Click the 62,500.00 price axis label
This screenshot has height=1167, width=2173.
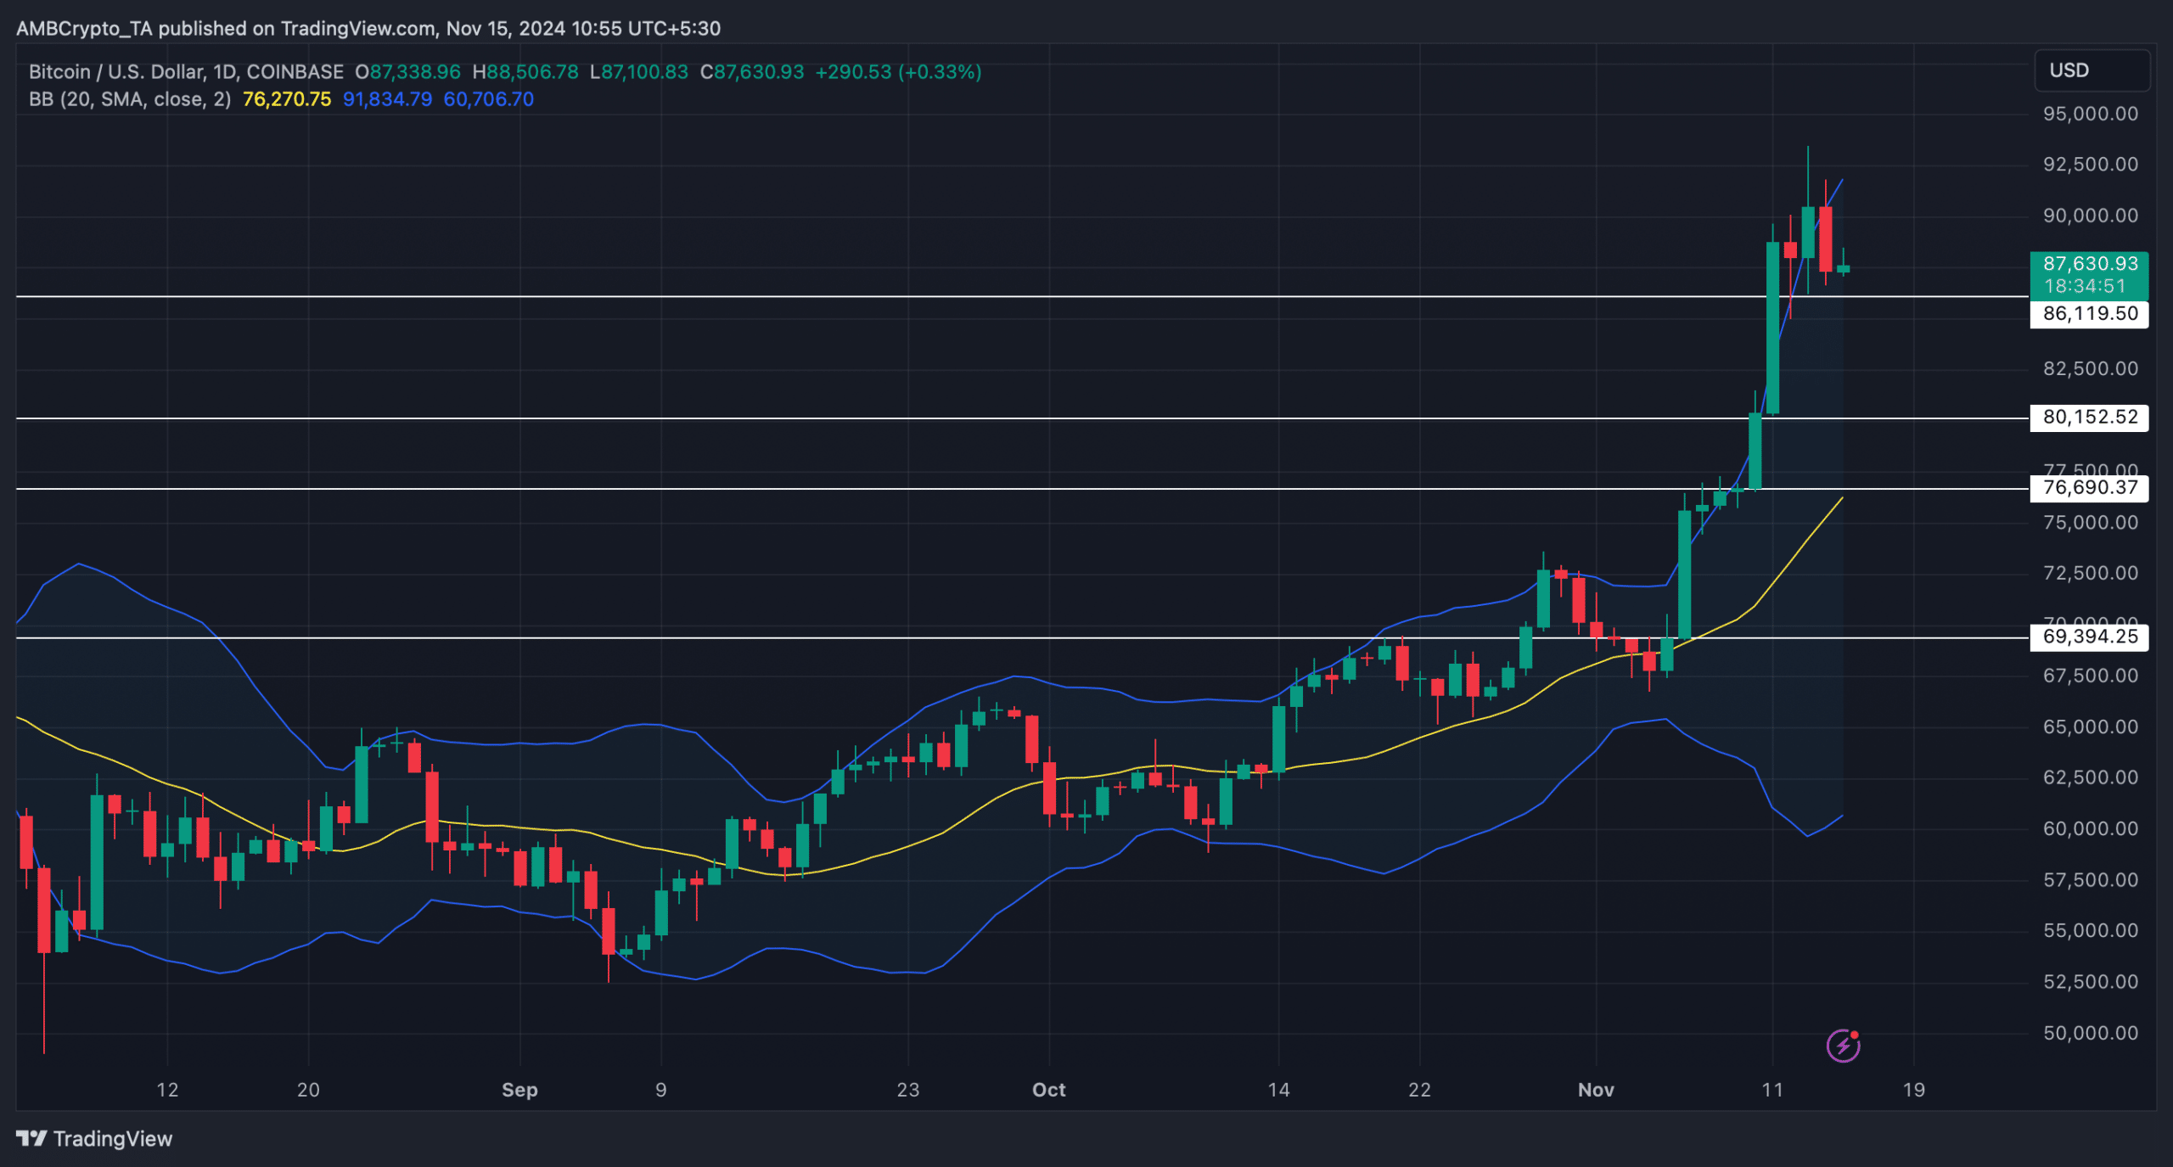[2091, 778]
